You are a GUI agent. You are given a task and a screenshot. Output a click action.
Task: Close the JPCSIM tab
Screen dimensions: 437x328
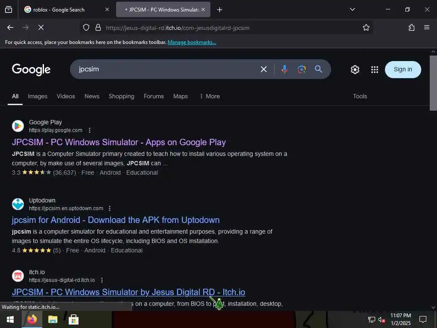click(x=203, y=9)
